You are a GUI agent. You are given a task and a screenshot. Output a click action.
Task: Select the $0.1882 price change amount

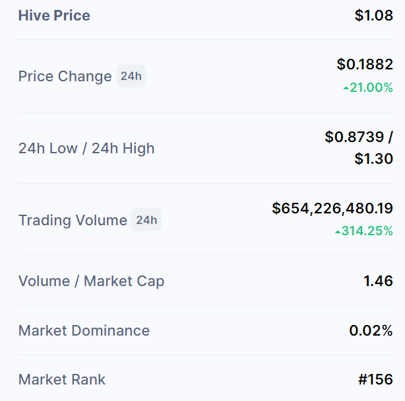pos(365,64)
